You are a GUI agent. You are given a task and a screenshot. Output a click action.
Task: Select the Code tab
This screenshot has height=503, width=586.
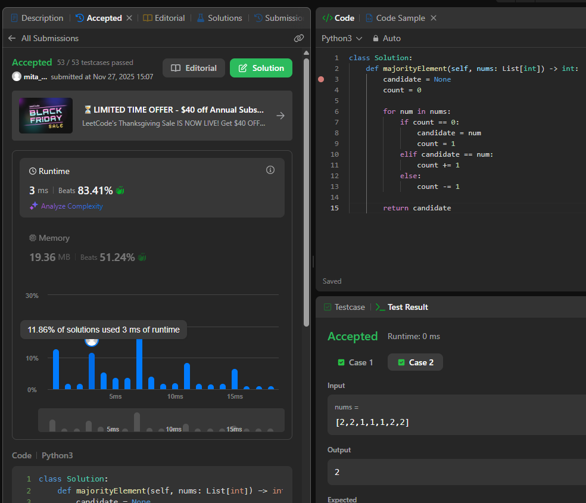point(338,18)
